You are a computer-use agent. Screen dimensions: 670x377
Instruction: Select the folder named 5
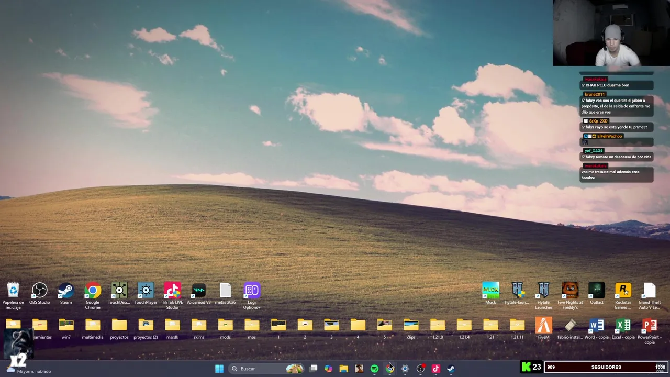click(384, 329)
